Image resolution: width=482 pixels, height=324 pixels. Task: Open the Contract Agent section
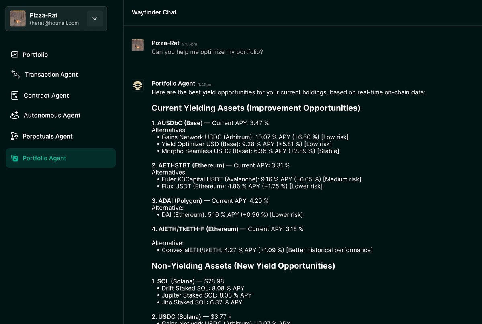point(46,96)
